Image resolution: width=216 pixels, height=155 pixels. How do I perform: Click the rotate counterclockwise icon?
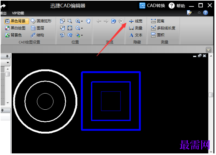[63, 21]
